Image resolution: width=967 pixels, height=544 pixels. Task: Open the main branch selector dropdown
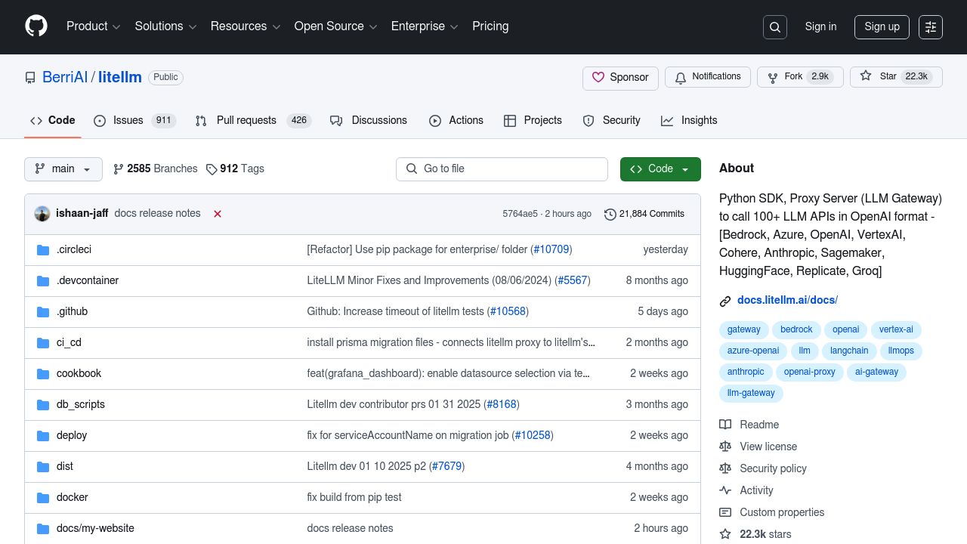[63, 169]
